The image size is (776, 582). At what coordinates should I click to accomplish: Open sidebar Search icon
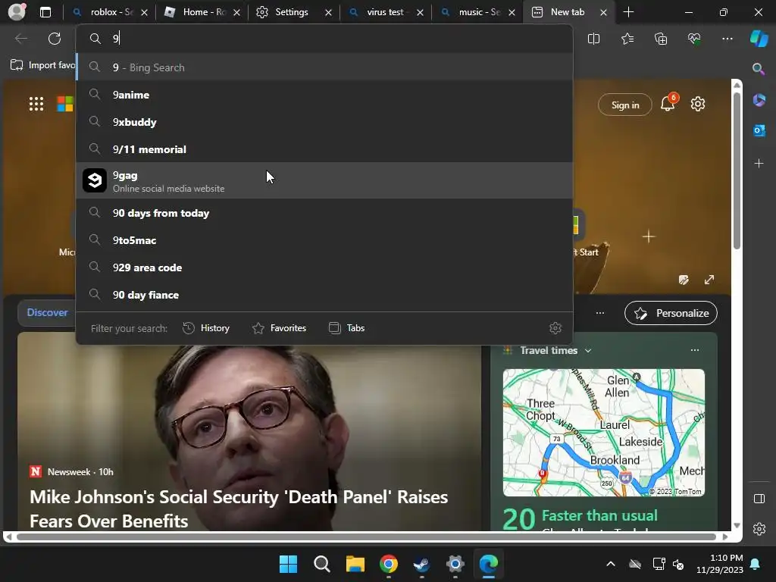759,69
